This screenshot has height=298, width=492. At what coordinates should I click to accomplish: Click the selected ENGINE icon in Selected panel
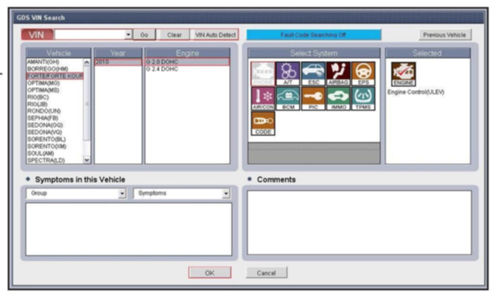(x=403, y=74)
